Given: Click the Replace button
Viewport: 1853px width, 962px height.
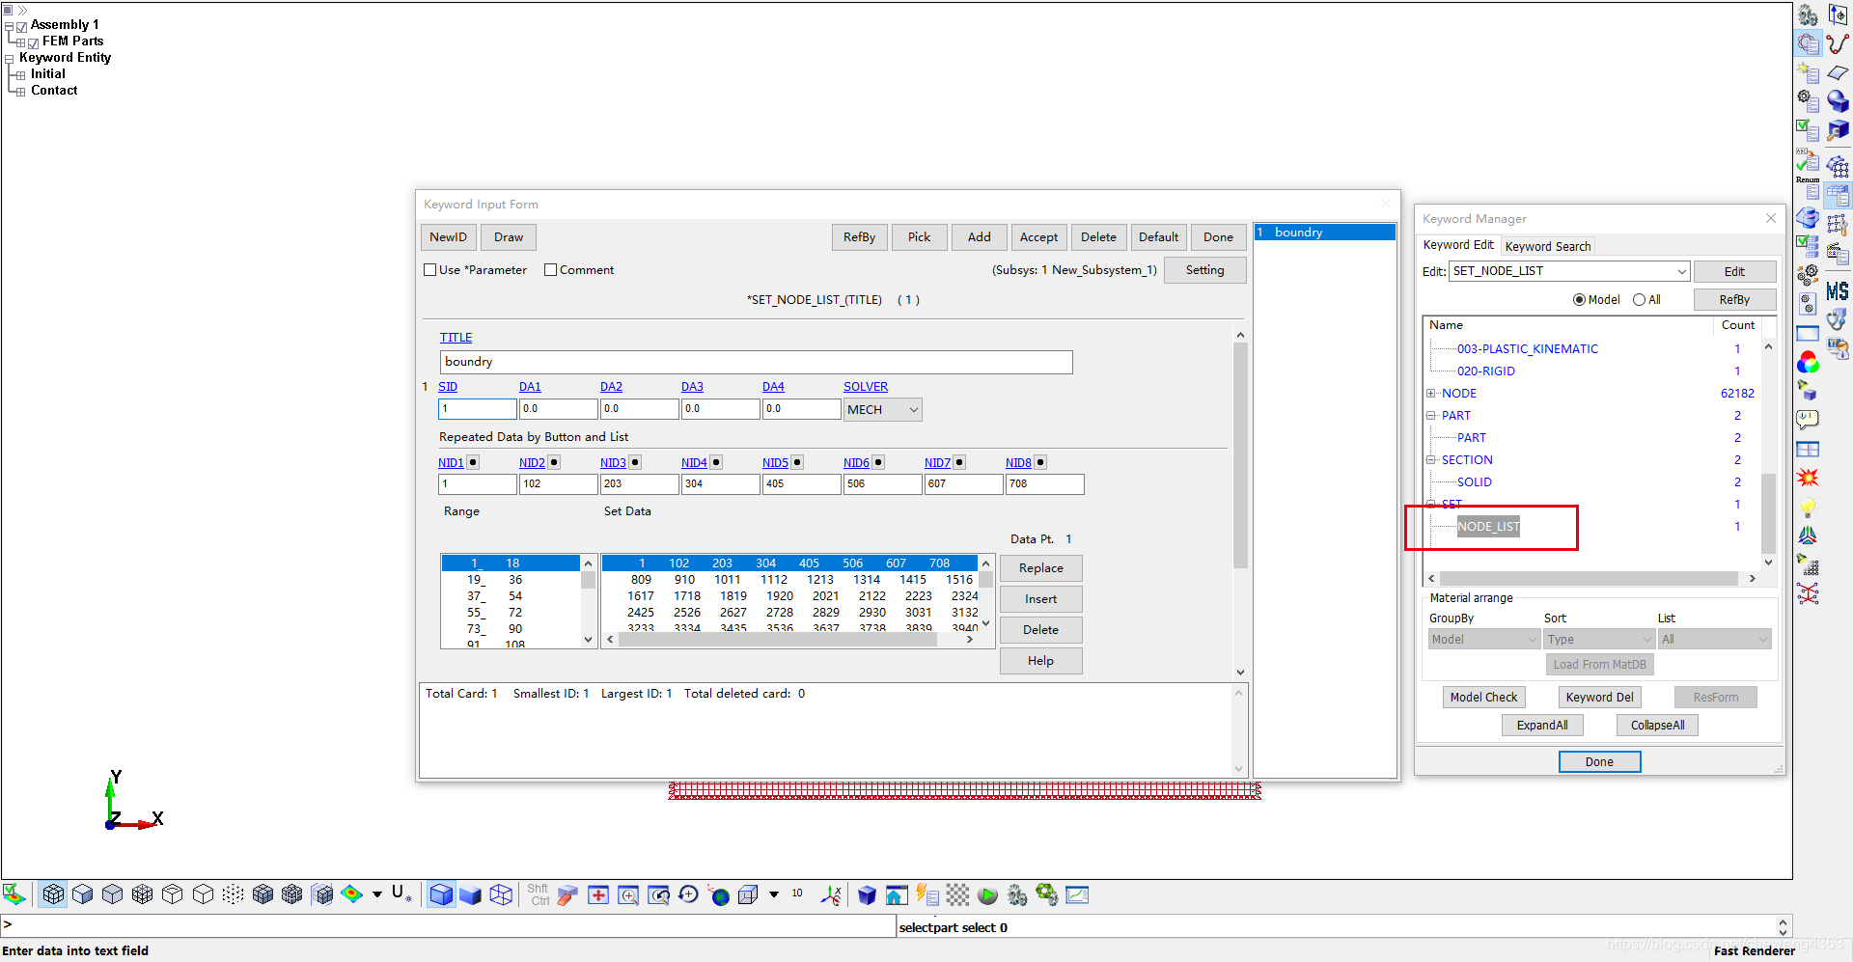Looking at the screenshot, I should point(1041,568).
